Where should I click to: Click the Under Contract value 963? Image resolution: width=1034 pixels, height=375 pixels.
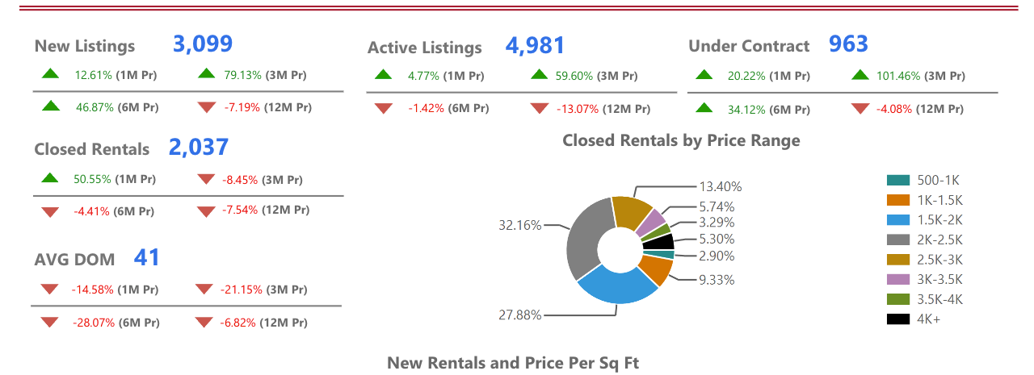[x=848, y=44]
